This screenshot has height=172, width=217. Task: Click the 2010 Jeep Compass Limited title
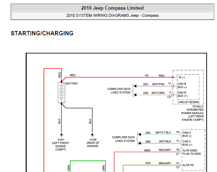coord(112,8)
